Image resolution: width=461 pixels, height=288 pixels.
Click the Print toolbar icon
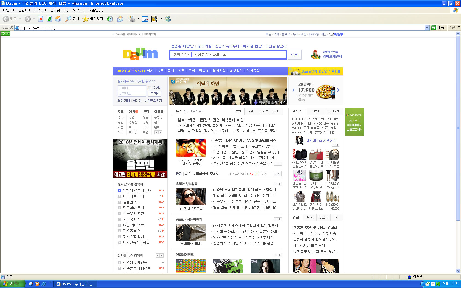(132, 19)
